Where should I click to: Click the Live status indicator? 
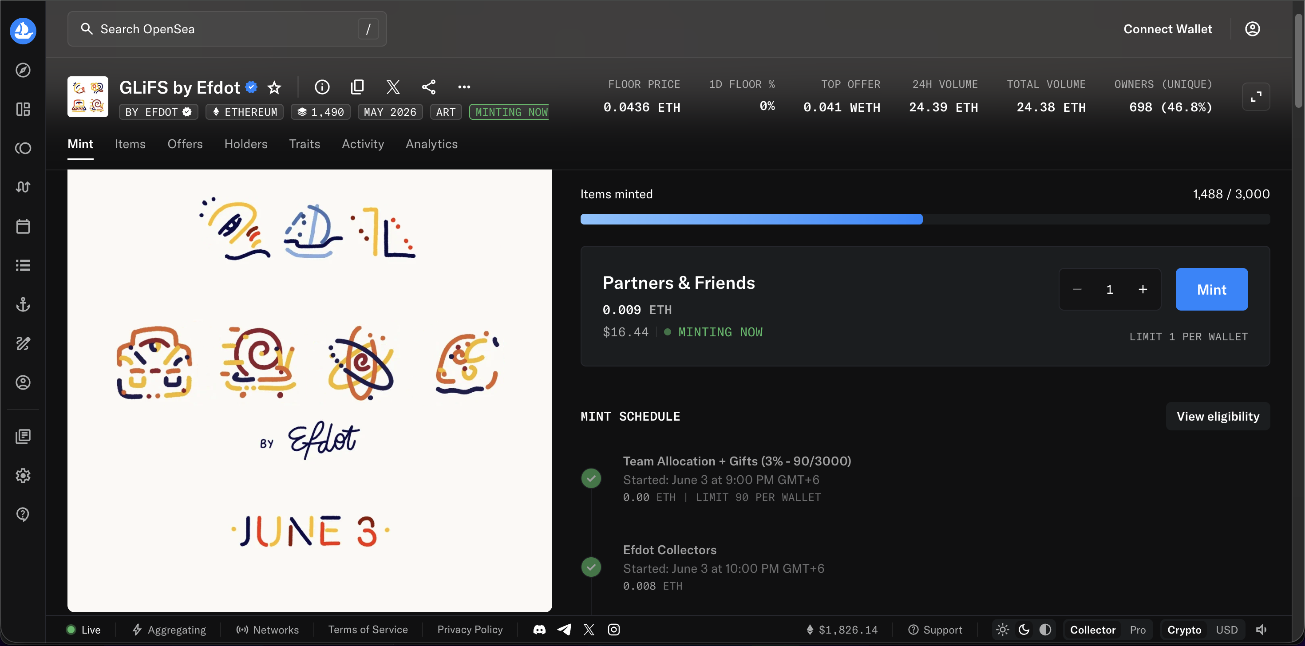pos(83,629)
